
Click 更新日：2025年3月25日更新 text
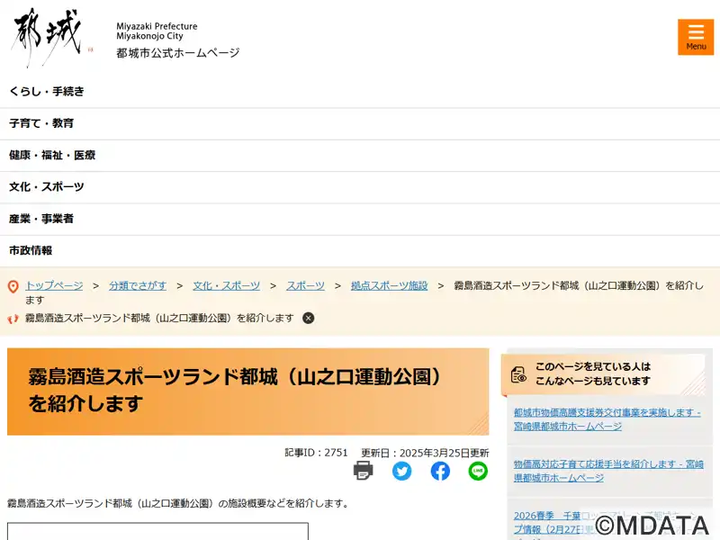click(x=425, y=453)
